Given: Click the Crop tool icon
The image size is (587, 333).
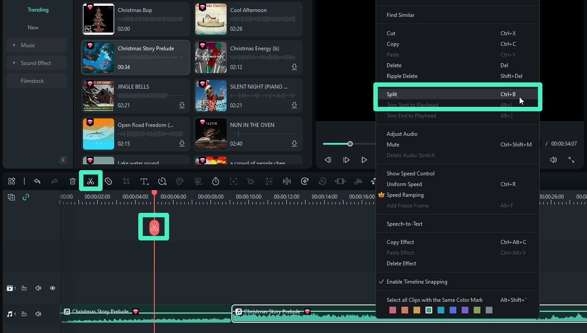Looking at the screenshot, I should [x=126, y=181].
